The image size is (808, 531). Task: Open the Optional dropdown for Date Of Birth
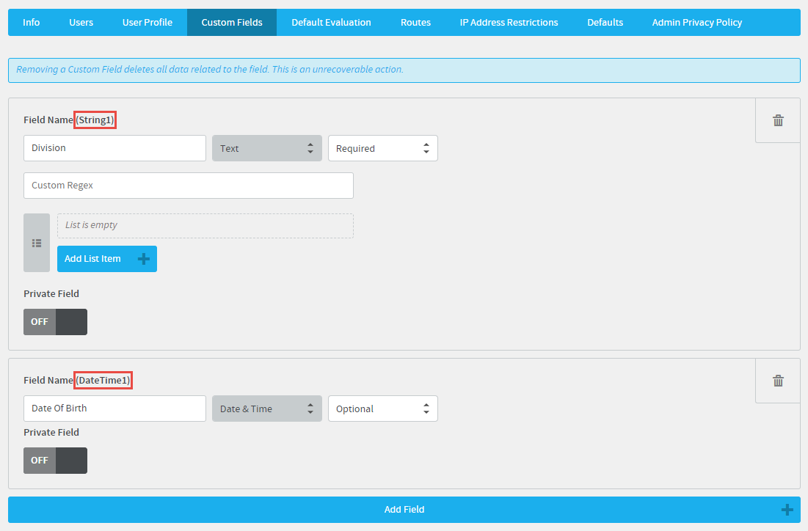coord(382,409)
